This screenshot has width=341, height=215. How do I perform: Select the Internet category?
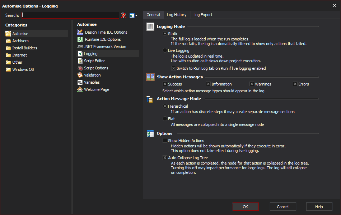point(20,55)
